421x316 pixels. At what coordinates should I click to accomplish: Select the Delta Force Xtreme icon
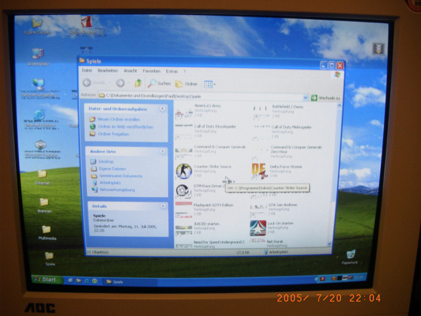pos(259,171)
